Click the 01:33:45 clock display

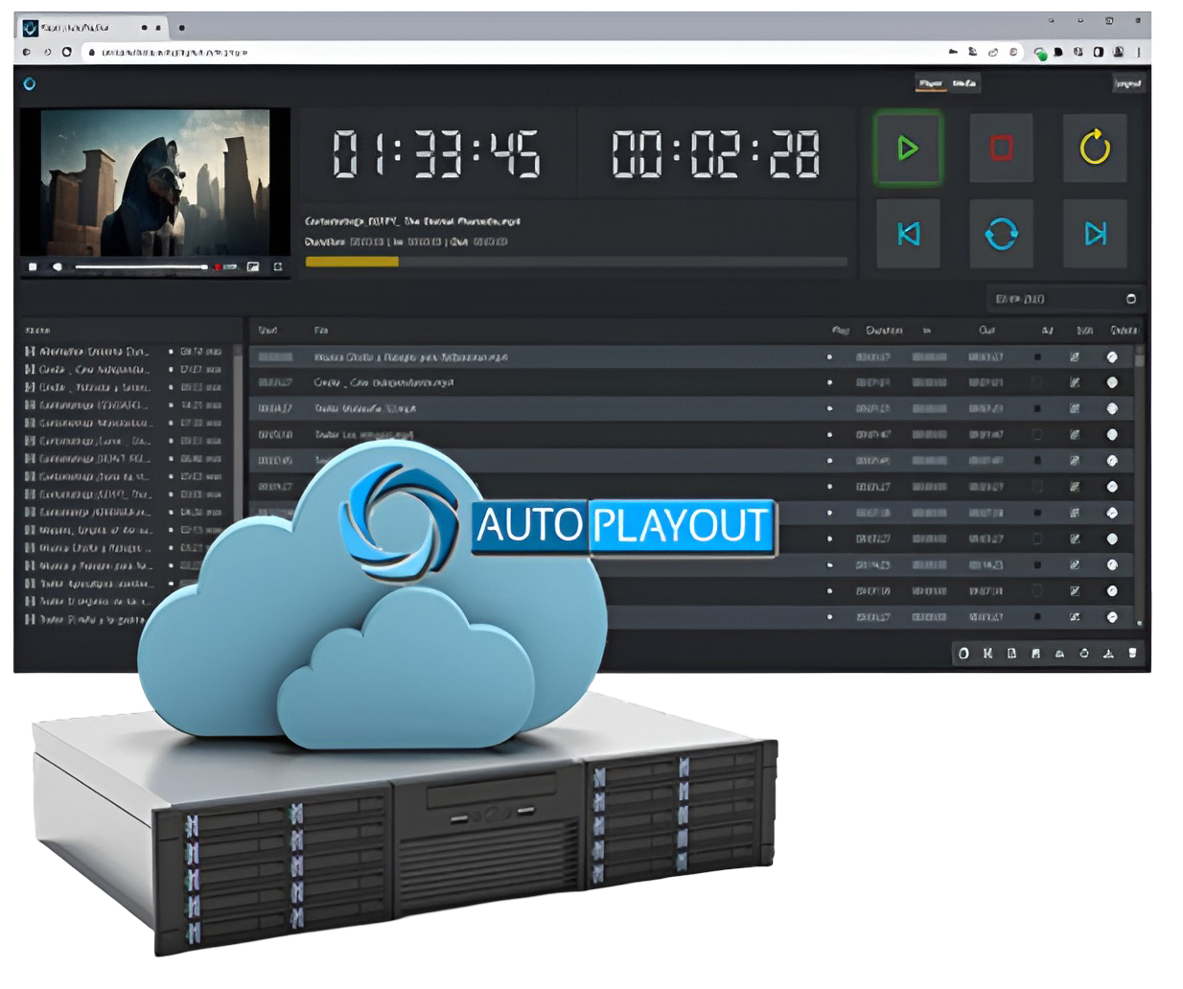pyautogui.click(x=436, y=154)
